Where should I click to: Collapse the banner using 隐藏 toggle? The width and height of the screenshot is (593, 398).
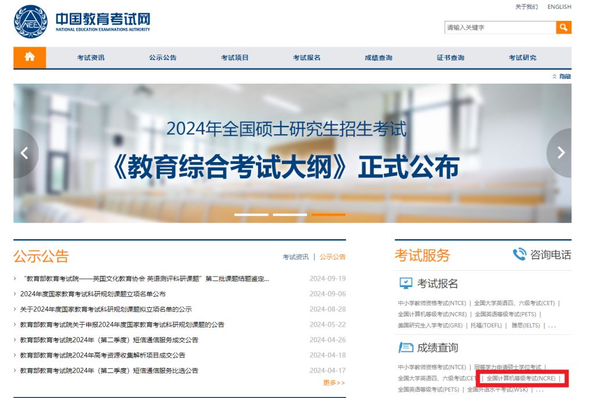pos(562,77)
